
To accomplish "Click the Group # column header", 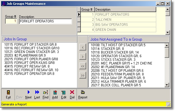I will 87,10.
